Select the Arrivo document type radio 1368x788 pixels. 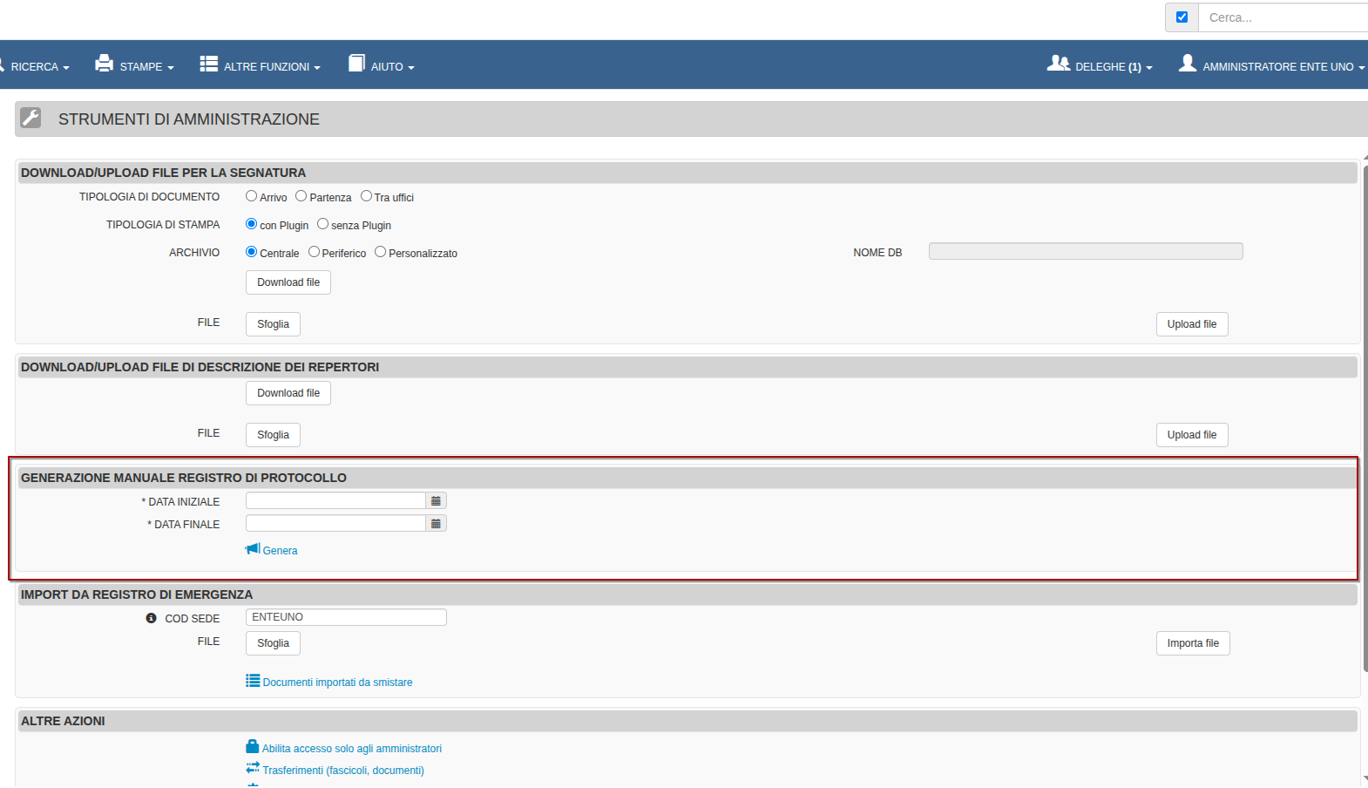(251, 197)
